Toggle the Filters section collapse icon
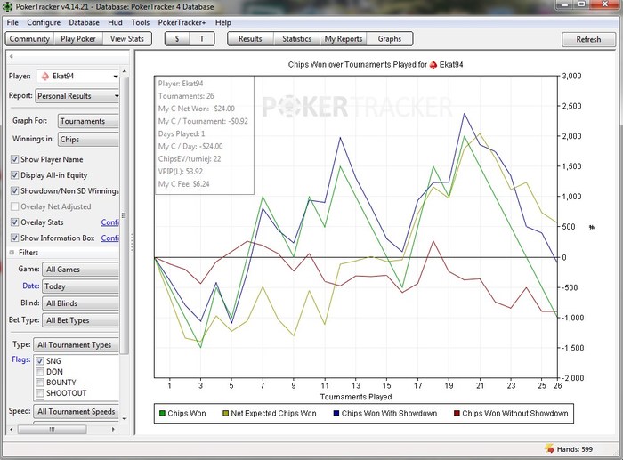 [x=12, y=253]
